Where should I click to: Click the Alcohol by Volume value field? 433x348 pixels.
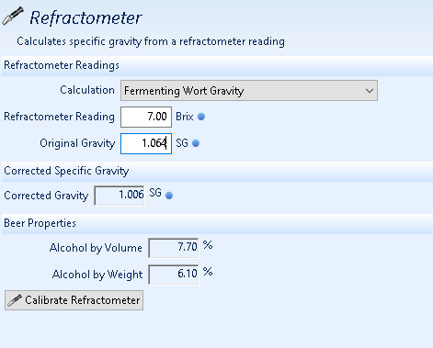[174, 248]
